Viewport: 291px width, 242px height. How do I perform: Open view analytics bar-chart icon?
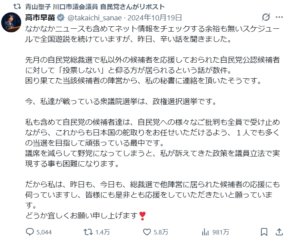pos(206,232)
